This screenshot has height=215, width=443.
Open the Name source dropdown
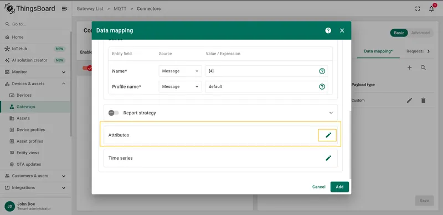point(181,71)
